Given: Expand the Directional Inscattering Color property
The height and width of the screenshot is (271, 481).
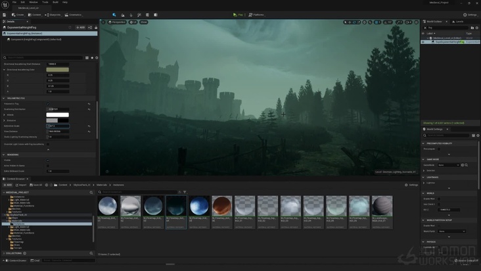Looking at the screenshot, I should 3,70.
